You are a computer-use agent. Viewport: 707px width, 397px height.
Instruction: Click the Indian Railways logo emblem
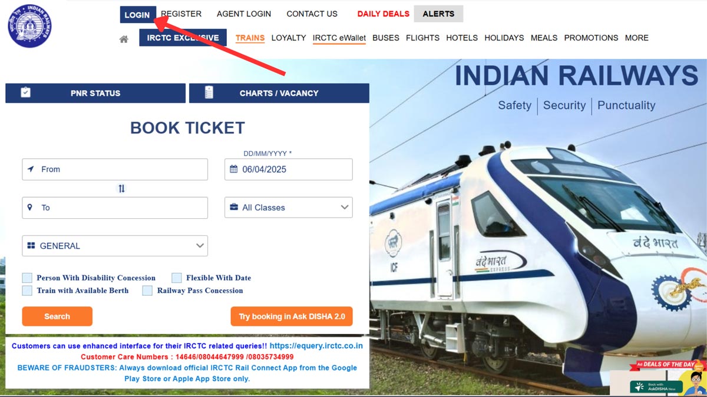tap(29, 25)
